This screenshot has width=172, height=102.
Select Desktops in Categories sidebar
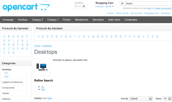tap(7, 70)
